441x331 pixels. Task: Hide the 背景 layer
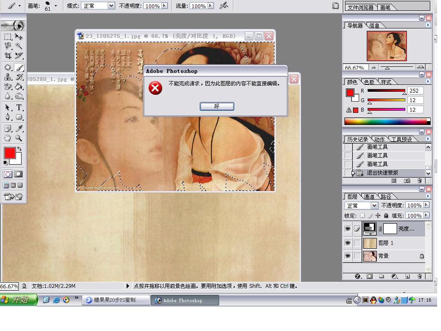point(348,256)
